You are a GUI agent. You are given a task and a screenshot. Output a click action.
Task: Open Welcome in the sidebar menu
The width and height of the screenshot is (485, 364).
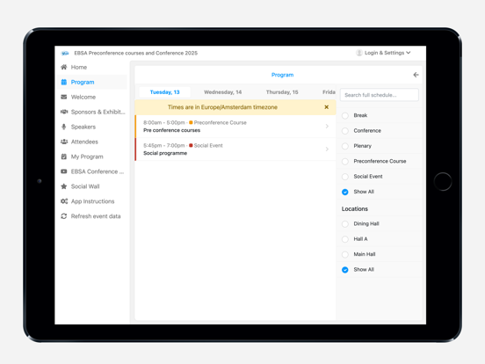coord(92,97)
